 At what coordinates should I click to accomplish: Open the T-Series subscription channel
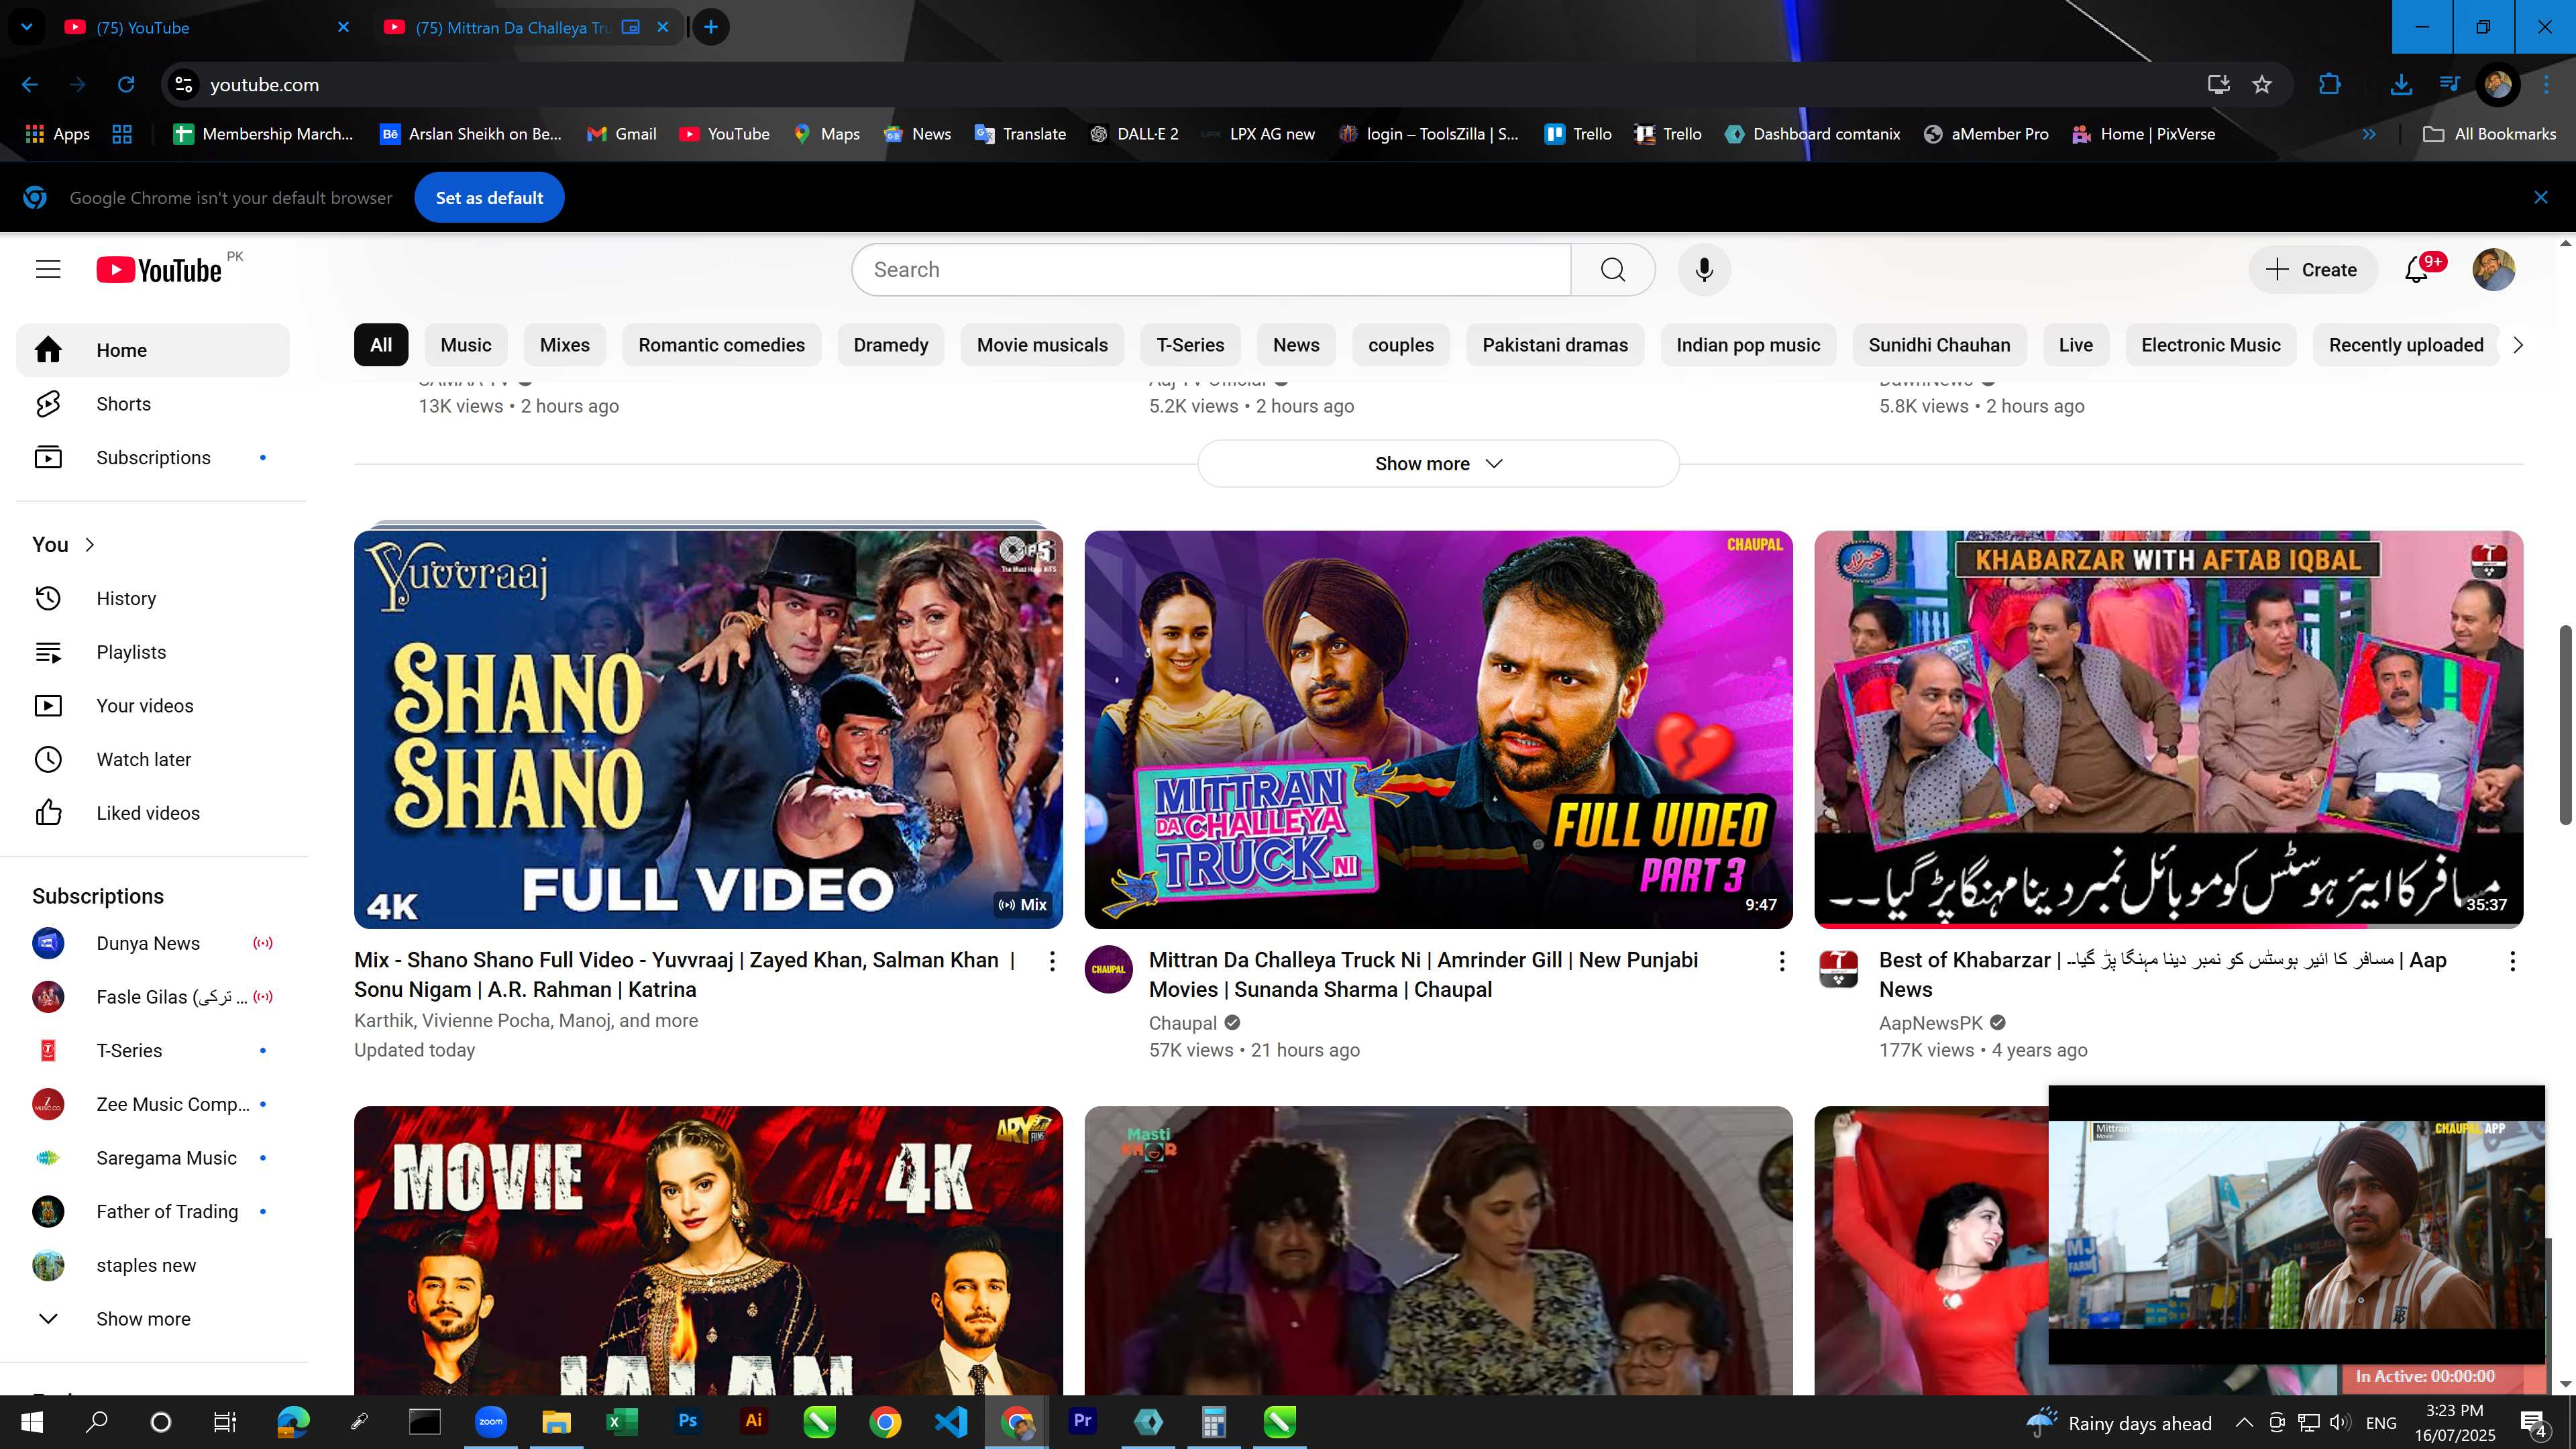coord(153,1050)
